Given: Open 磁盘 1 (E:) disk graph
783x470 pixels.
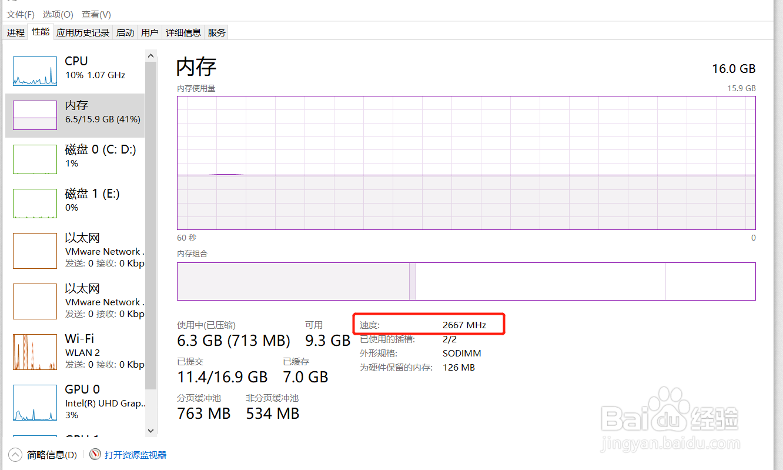Looking at the screenshot, I should point(35,204).
